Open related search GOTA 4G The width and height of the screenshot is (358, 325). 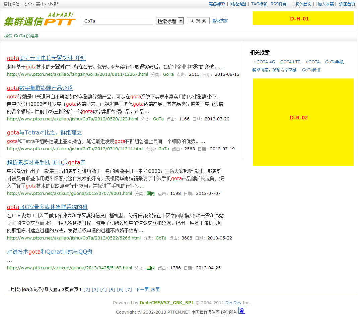[x=266, y=62]
